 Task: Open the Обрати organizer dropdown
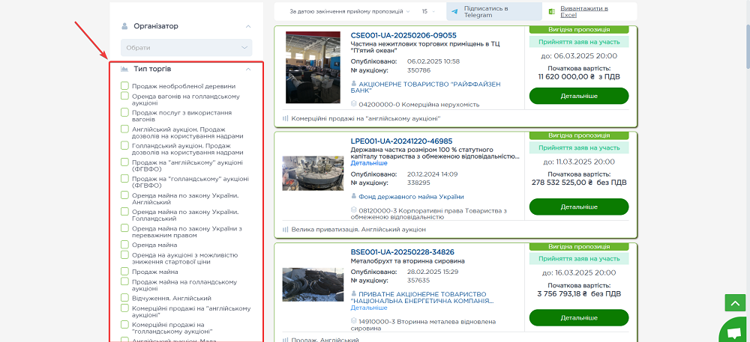point(186,47)
